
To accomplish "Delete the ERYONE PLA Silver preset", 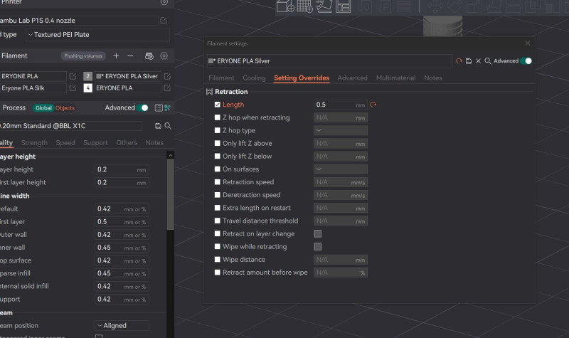I will (478, 61).
